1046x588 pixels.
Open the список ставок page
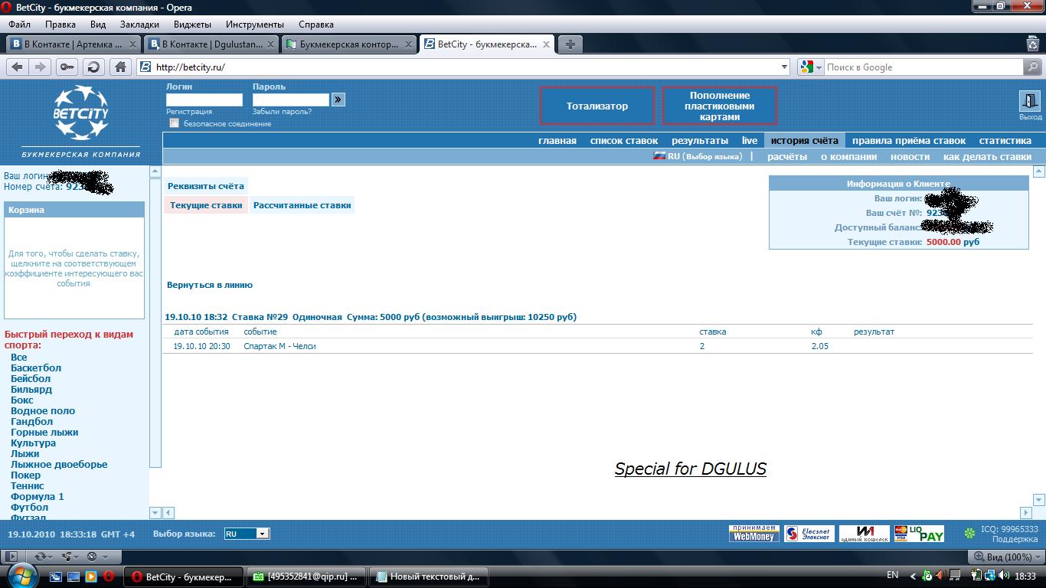pos(624,140)
